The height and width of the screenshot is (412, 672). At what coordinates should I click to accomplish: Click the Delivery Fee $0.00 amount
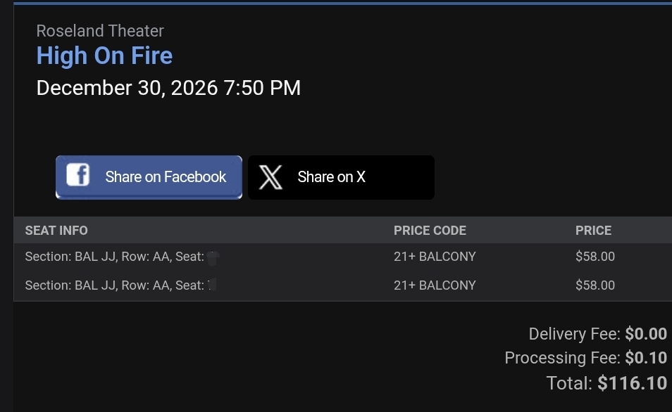point(646,334)
